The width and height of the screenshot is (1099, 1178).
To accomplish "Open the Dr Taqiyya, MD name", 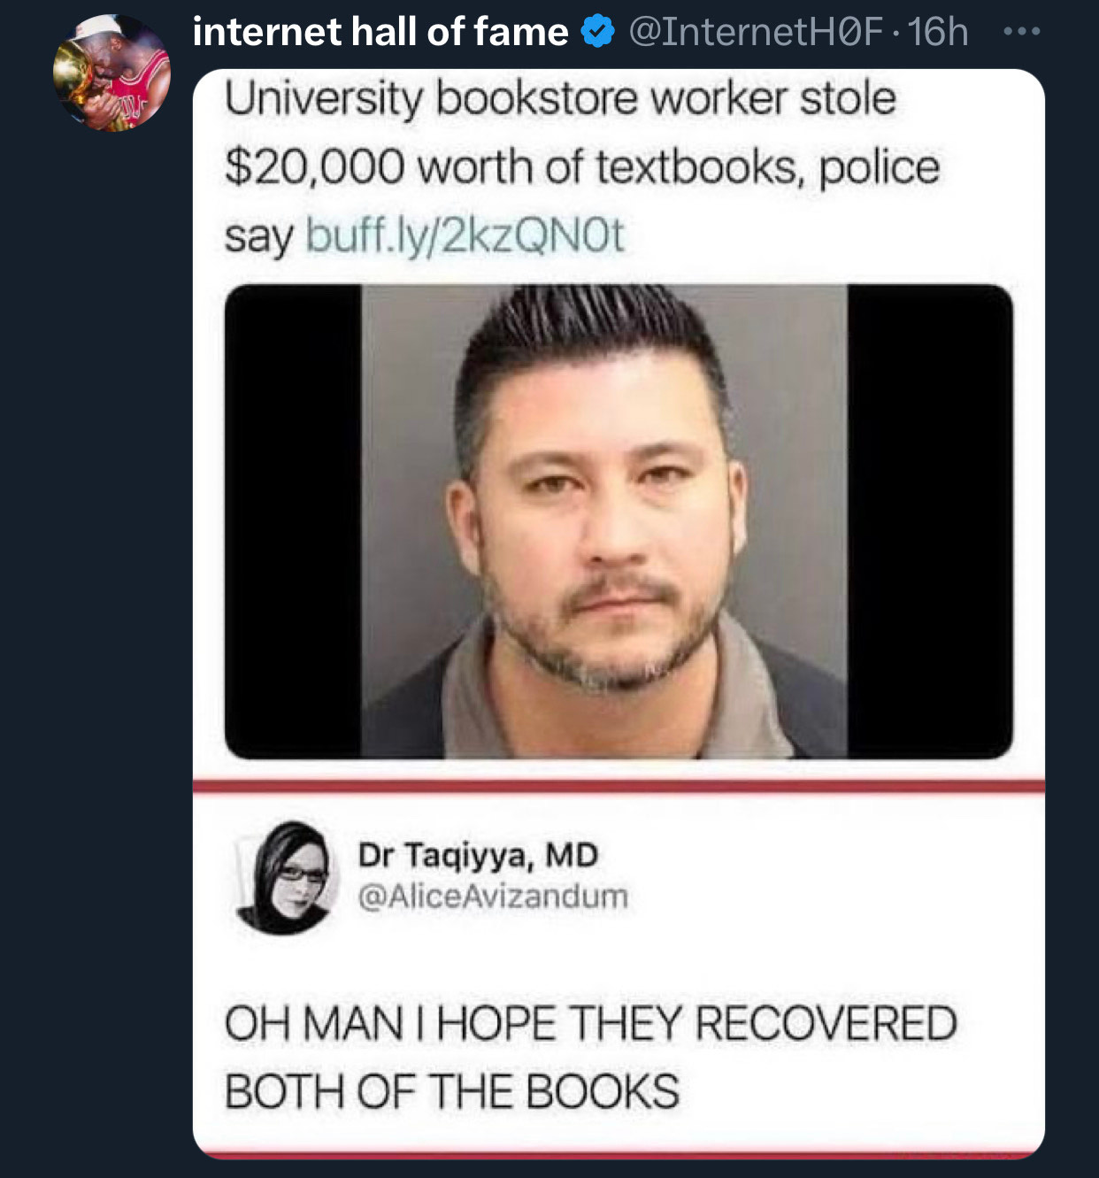I will point(478,855).
